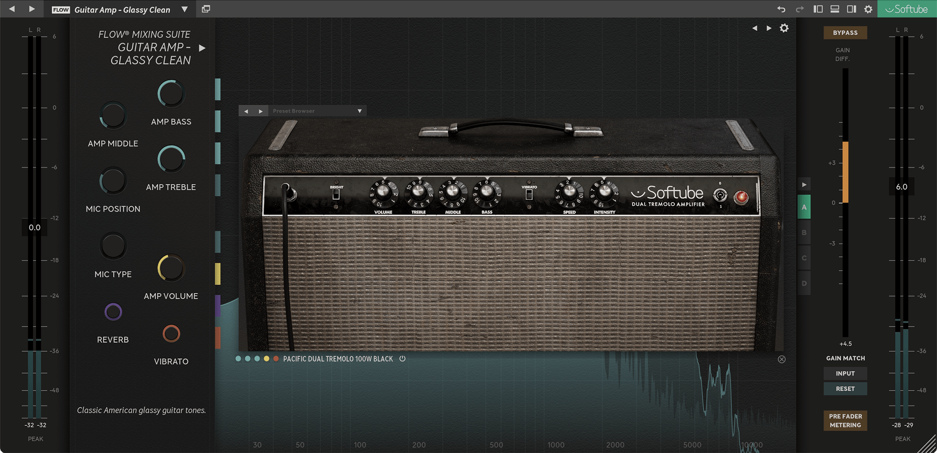Image resolution: width=937 pixels, height=453 pixels.
Task: Click the left-panel VIBRATO knob
Action: (171, 334)
